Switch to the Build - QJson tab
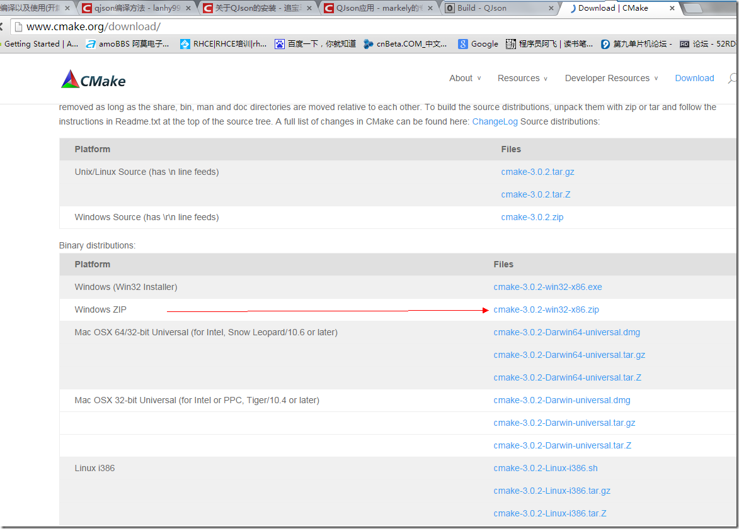 500,8
